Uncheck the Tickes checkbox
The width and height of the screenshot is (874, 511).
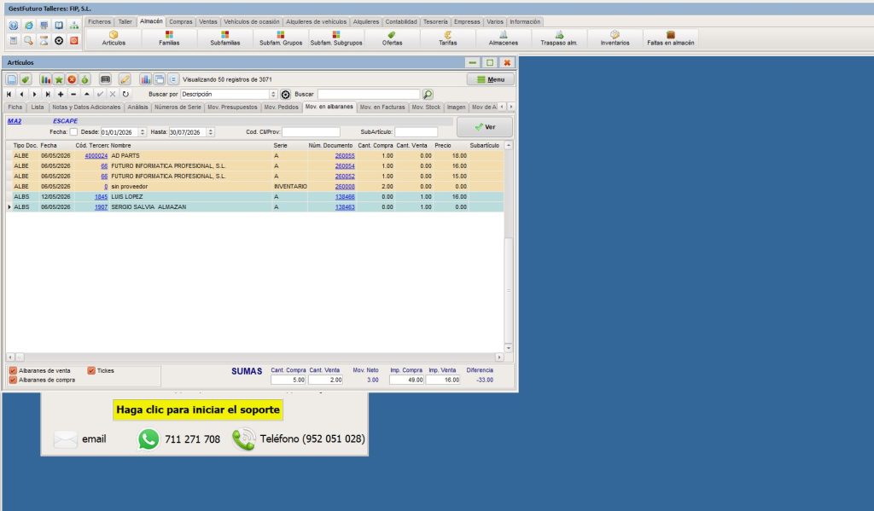(x=91, y=370)
